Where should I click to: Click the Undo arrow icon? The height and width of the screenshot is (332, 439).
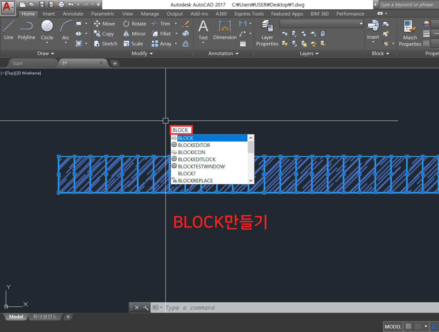pyautogui.click(x=71, y=5)
